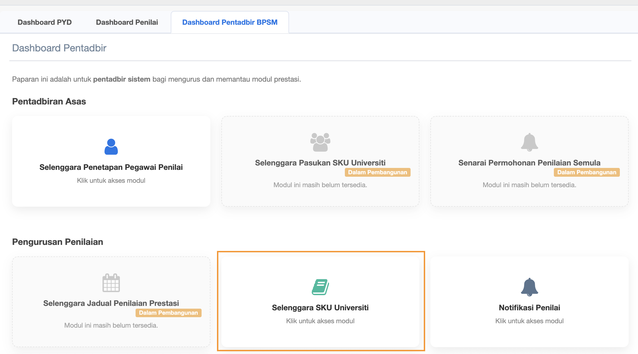Click the gray bell icon for Permohonan Penilaian Semula

[529, 142]
